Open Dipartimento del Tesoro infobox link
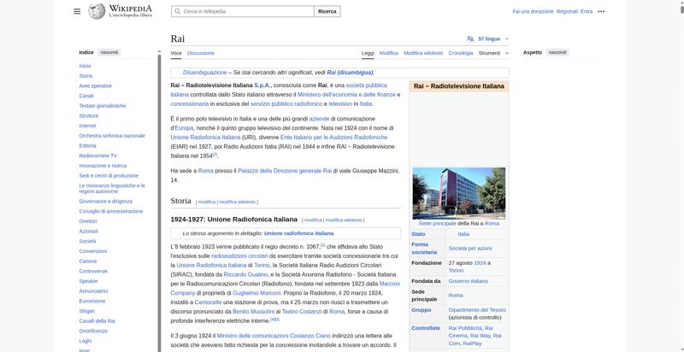Image resolution: width=684 pixels, height=352 pixels. (477, 310)
